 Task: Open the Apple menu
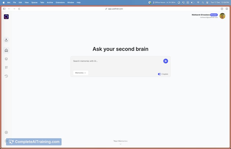tap(4, 3)
